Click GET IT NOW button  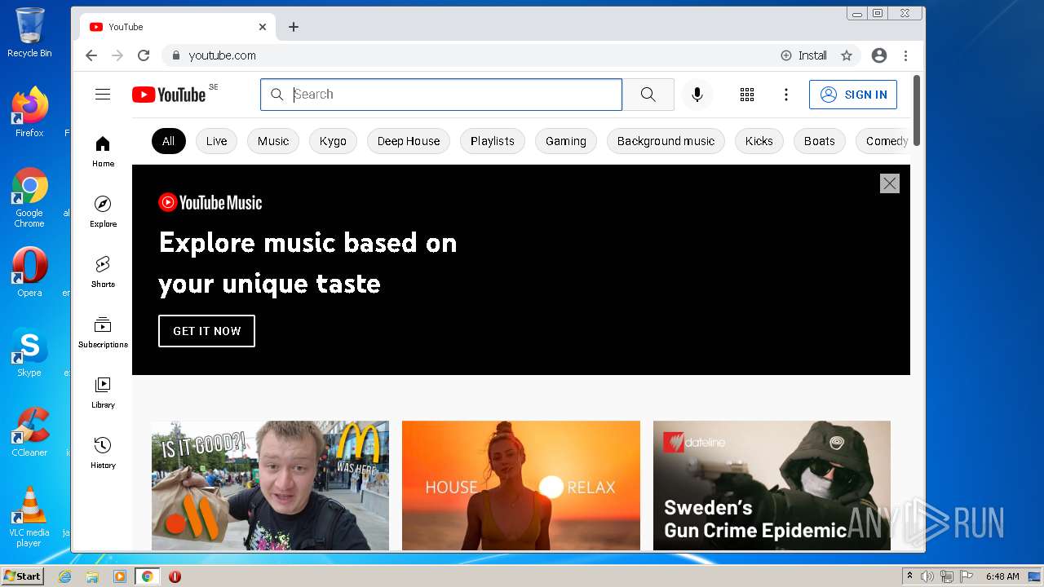pos(206,331)
